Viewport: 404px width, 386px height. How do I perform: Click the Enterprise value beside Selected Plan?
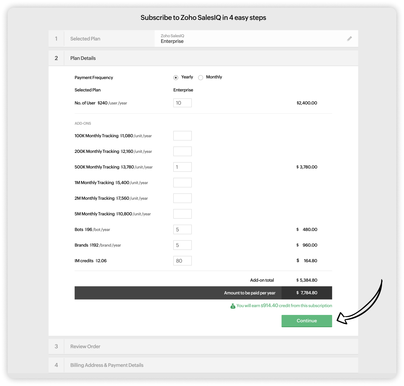pos(183,90)
